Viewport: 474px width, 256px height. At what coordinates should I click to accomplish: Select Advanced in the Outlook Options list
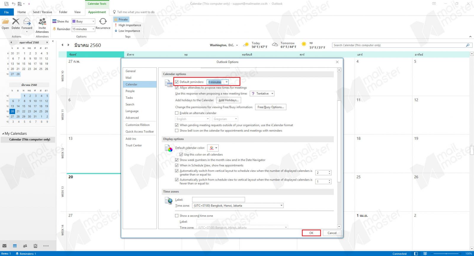(140, 118)
